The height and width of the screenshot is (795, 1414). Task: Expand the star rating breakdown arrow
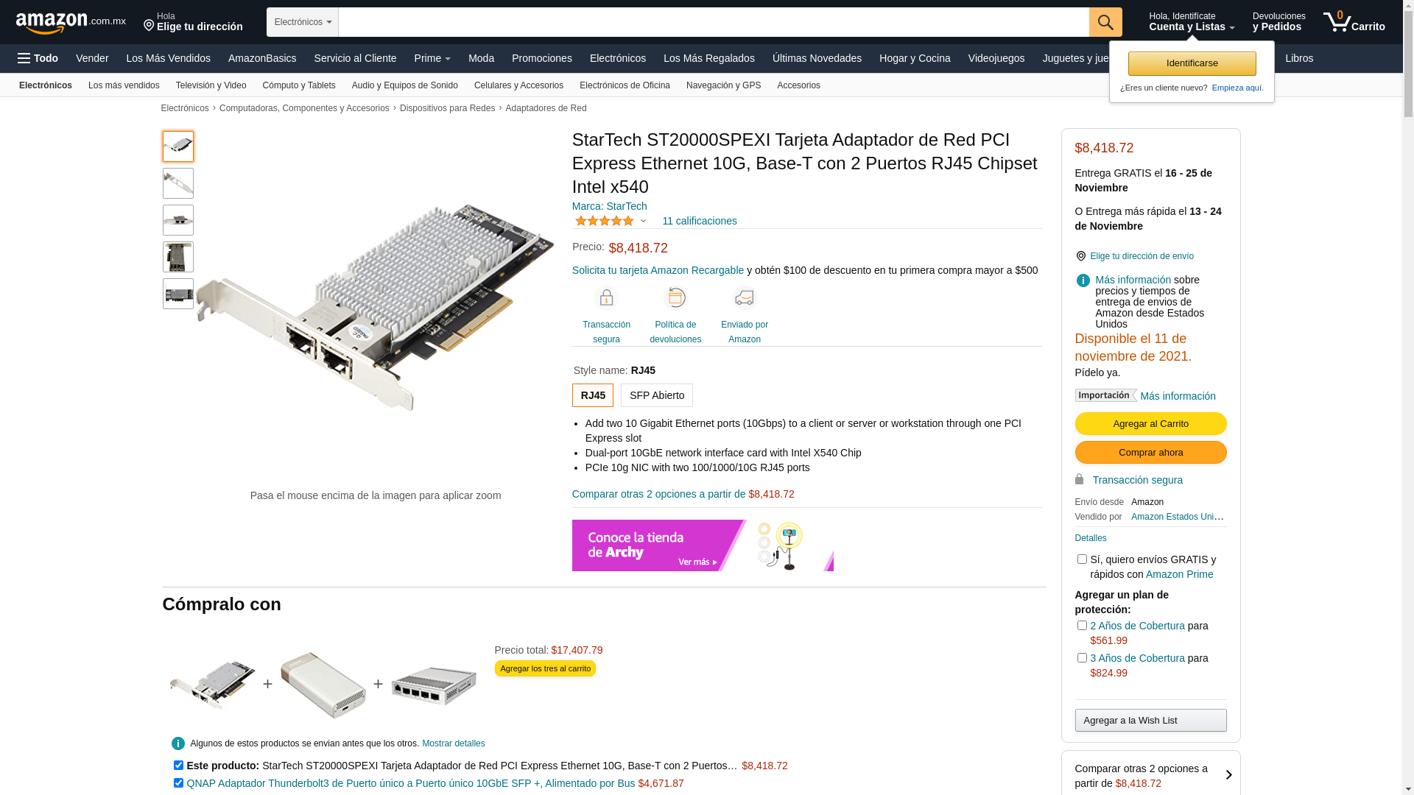point(643,221)
